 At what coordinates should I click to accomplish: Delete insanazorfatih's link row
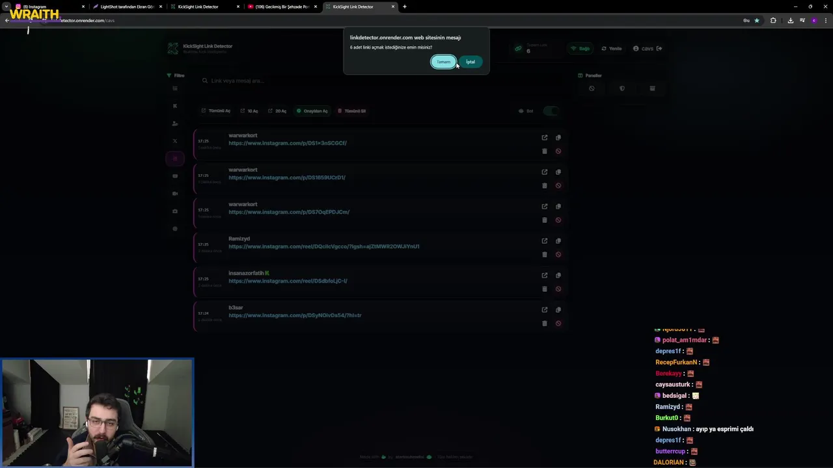pos(545,289)
